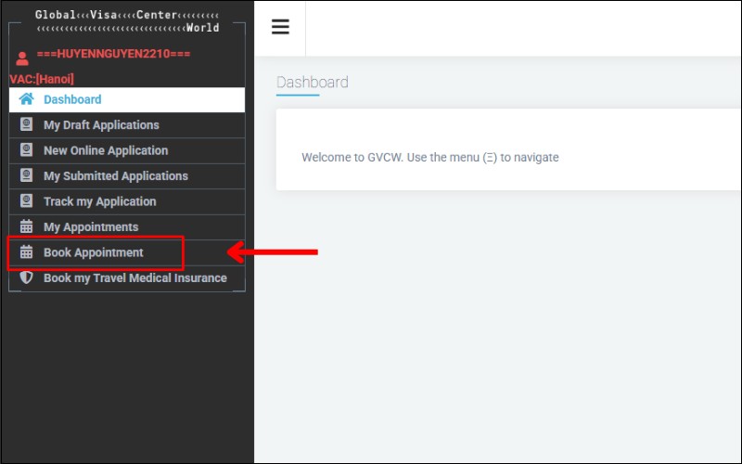Click the calendar icon beside Book Appointment
This screenshot has width=742, height=464.
[x=26, y=252]
